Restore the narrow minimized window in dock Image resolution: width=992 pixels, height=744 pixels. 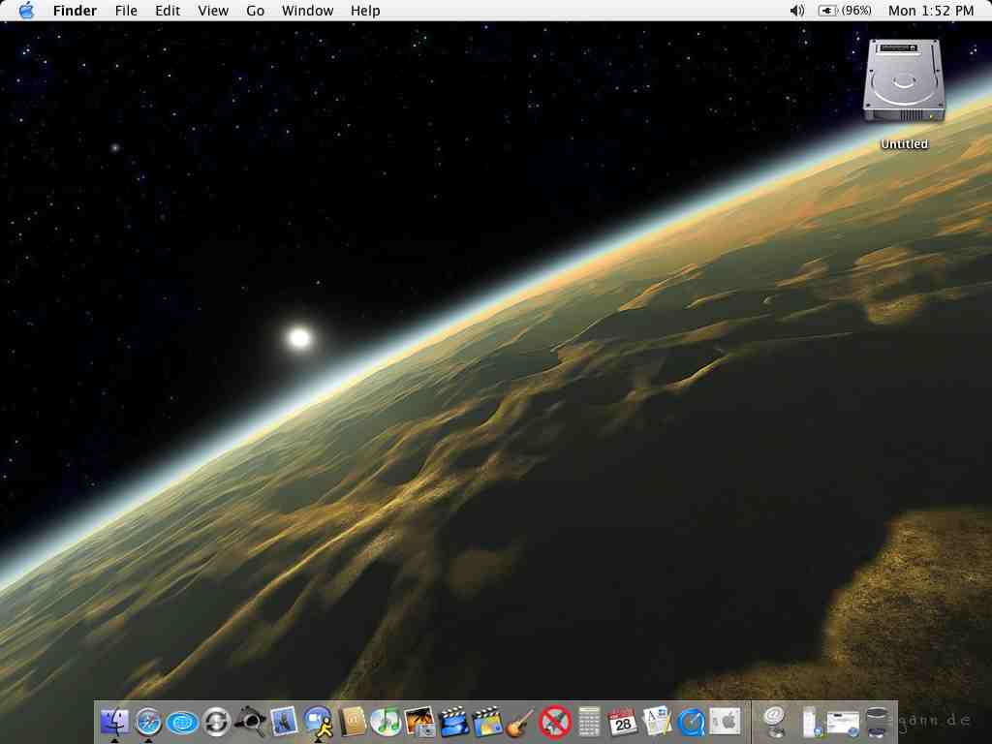point(811,722)
